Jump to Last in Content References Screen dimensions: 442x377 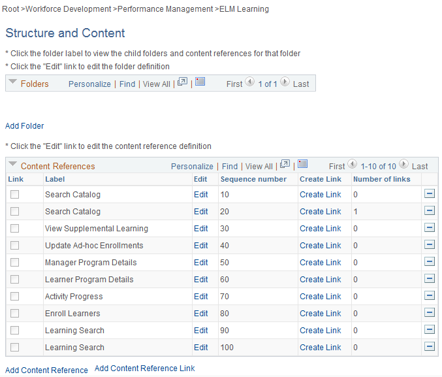click(x=420, y=167)
